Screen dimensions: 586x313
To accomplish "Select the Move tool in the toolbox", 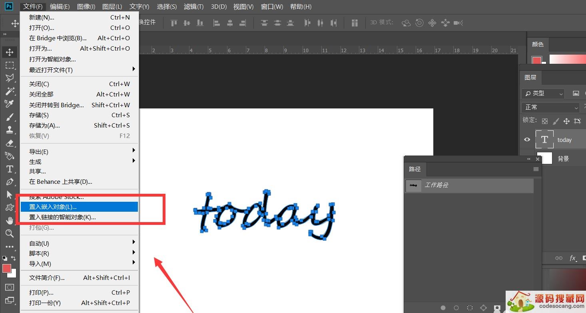I will click(x=10, y=52).
